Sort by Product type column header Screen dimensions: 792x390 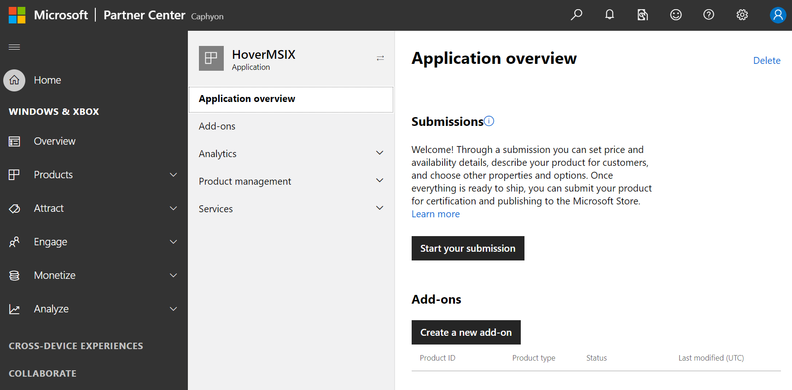pyautogui.click(x=534, y=358)
